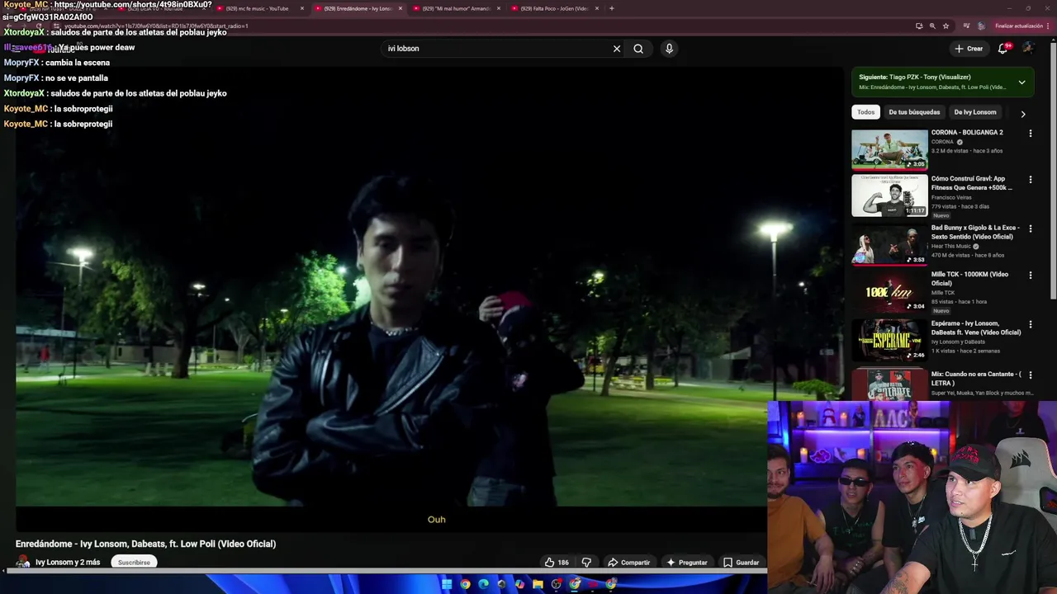Click the search magnifier button
Viewport: 1057px width, 594px height.
638,49
